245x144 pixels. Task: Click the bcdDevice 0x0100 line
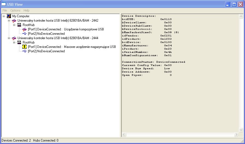coord(147,42)
